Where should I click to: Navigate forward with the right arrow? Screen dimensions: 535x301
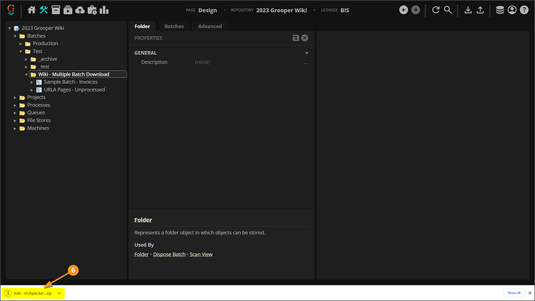pyautogui.click(x=415, y=10)
